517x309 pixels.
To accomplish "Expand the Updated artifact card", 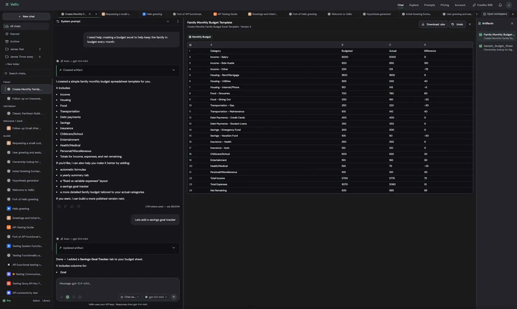I will tap(118, 248).
